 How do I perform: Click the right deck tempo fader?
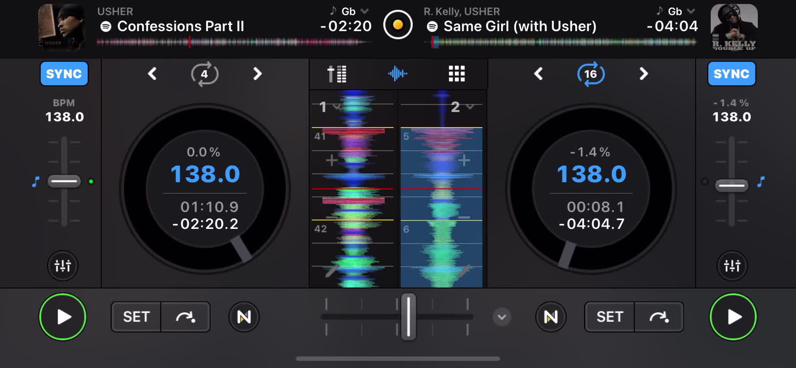click(732, 185)
